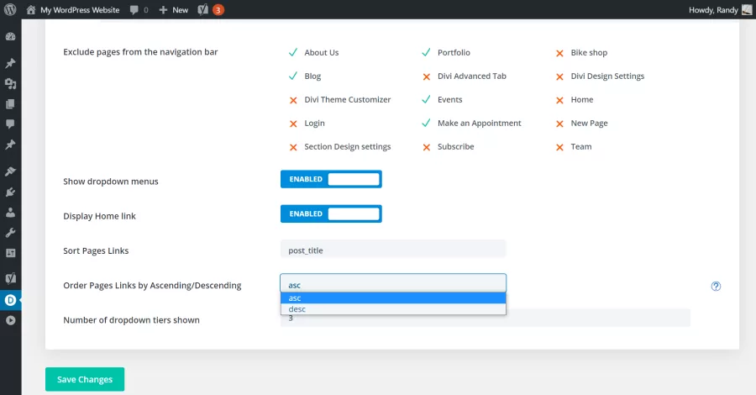Image resolution: width=756 pixels, height=395 pixels.
Task: Toggle Divi Advanced Tab page exclusion
Action: click(x=426, y=76)
